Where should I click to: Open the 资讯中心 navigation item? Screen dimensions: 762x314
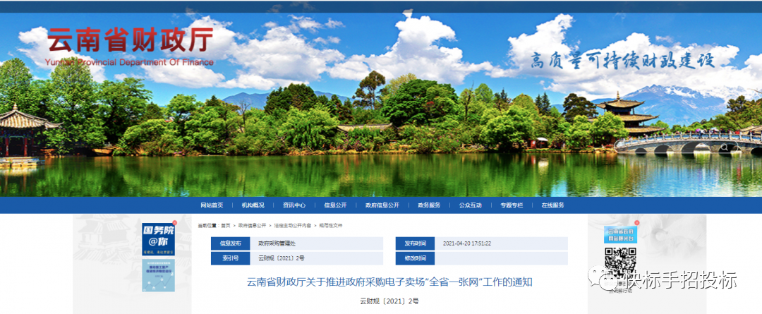coord(294,205)
